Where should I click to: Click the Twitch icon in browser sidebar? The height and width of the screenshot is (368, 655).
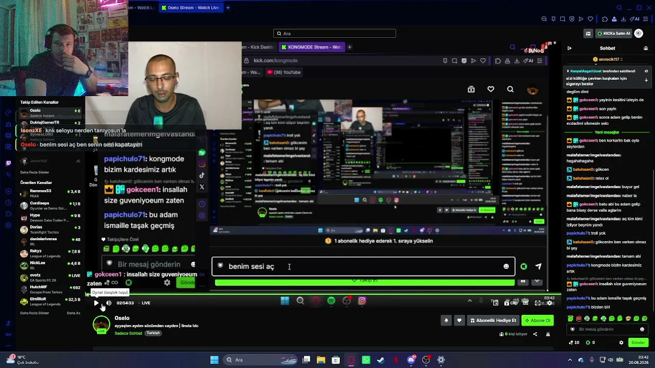[x=8, y=164]
